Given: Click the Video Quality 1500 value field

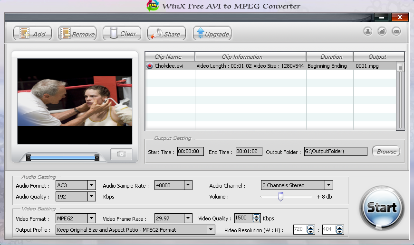Looking at the screenshot, I should tap(243, 218).
